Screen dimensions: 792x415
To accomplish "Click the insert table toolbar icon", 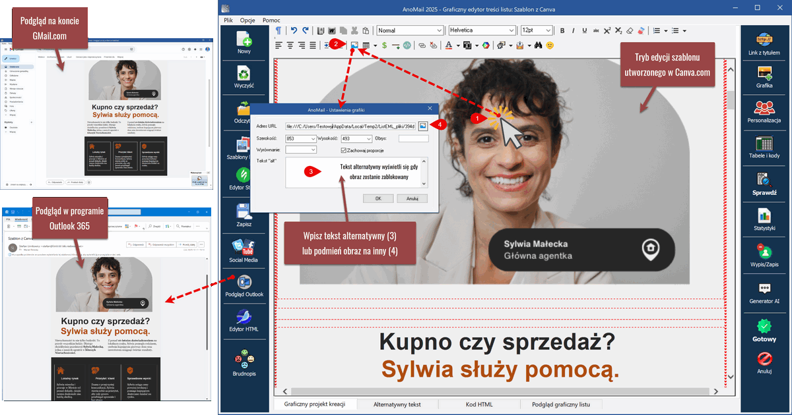I will (366, 45).
